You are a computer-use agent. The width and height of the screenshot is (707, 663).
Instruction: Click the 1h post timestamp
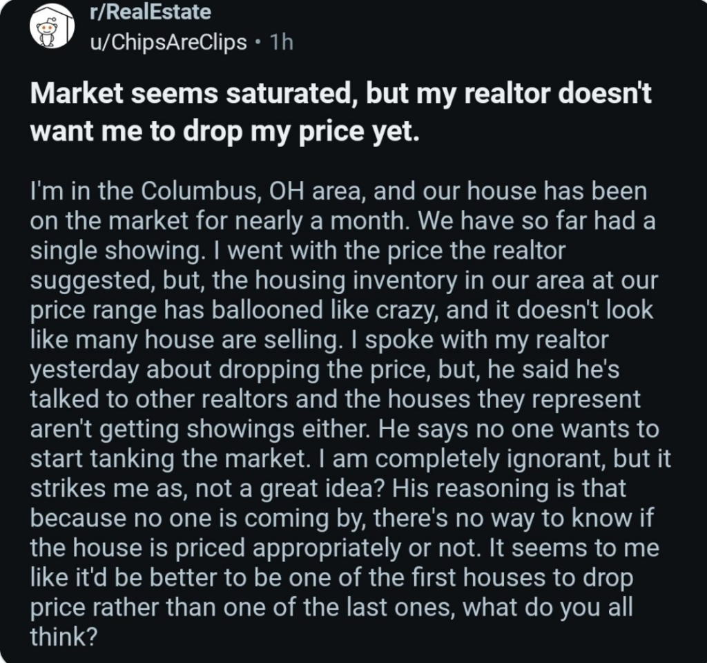coord(282,42)
